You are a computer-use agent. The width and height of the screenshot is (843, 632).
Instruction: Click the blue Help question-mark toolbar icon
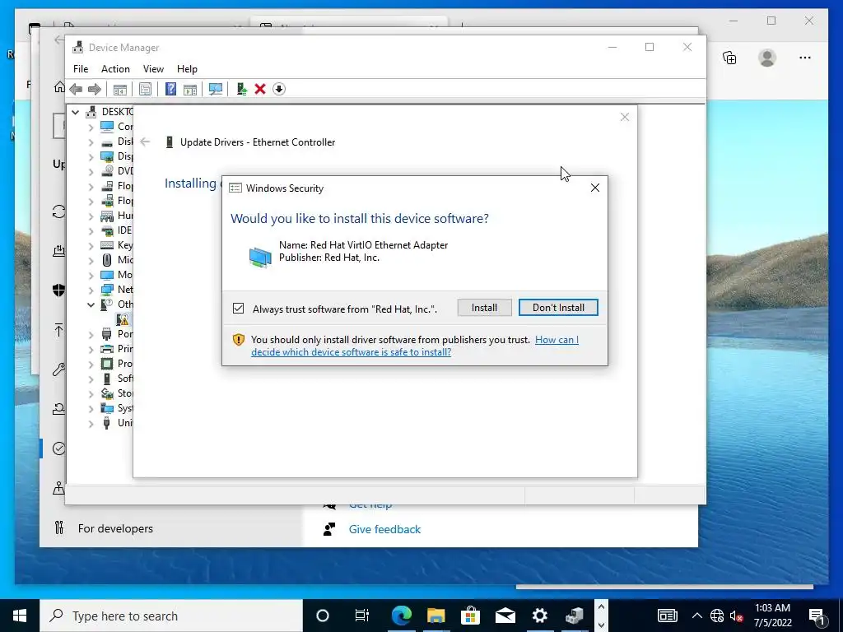[170, 89]
